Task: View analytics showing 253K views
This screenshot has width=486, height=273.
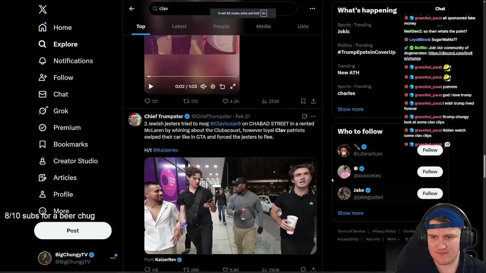Action: [271, 101]
